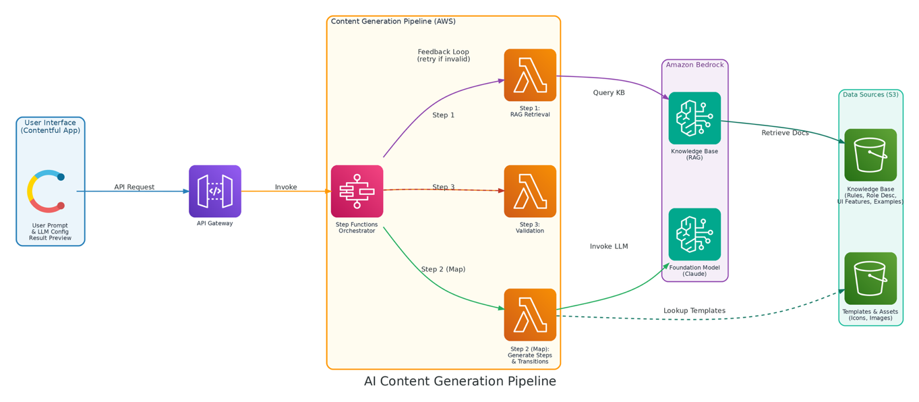The width and height of the screenshot is (919, 402).
Task: Click the Step 1 RAG Retrieval Lambda icon
Action: coord(530,75)
